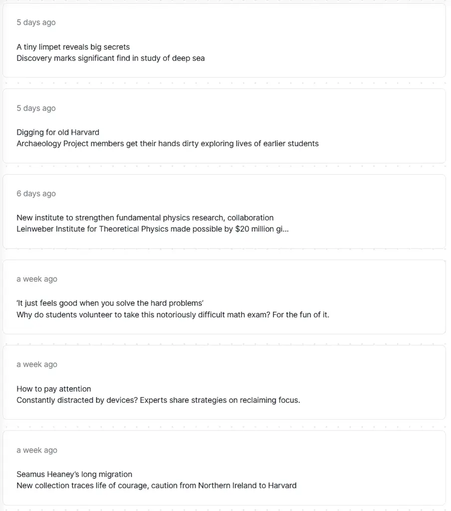Click 'a week ago' above the math exam story

click(37, 279)
